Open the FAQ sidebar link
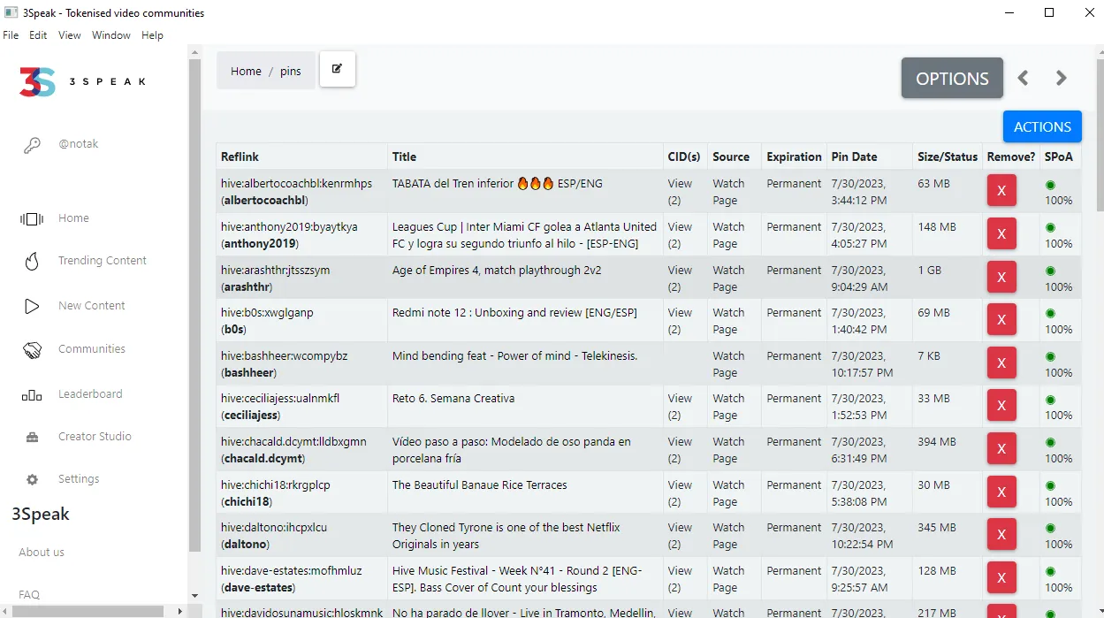 click(29, 595)
